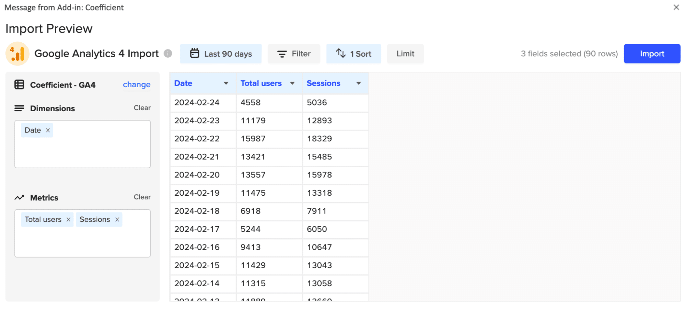Remove the Total users metric chip
686x310 pixels.
tap(68, 220)
